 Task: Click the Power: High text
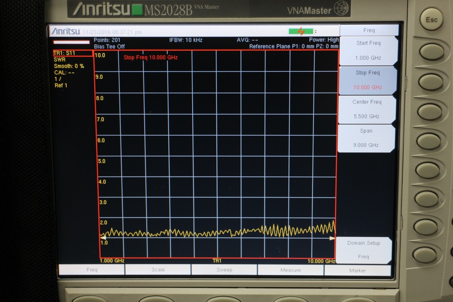324,40
